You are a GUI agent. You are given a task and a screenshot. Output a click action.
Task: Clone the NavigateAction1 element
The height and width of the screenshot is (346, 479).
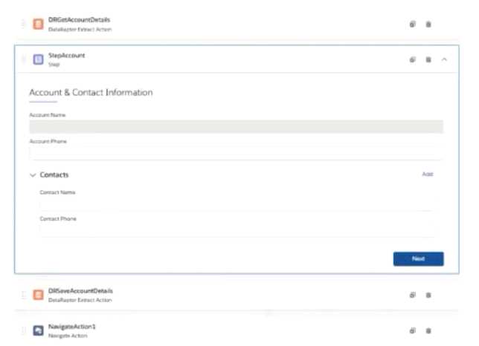tap(413, 330)
